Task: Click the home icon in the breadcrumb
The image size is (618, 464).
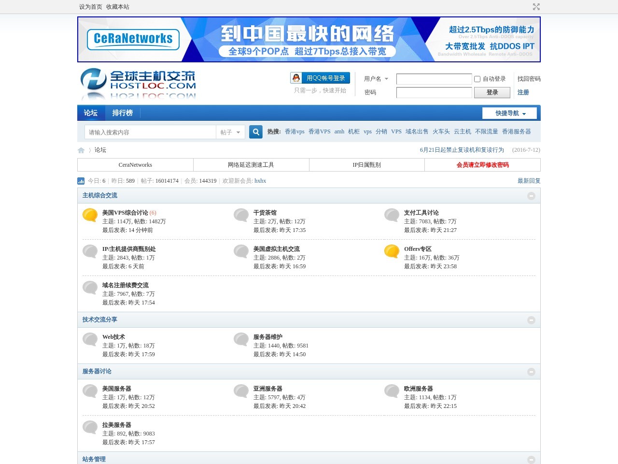Action: [81, 150]
